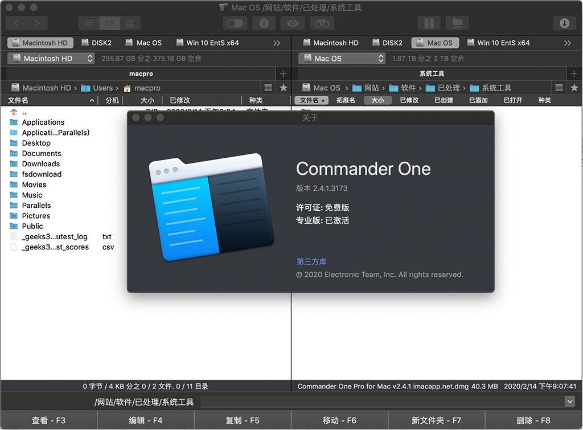This screenshot has width=583, height=430.
Task: Open search with the binoculars icon
Action: 322,23
